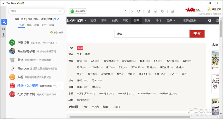Click web page 诛仙 search input
223x119 pixels.
click(x=152, y=34)
